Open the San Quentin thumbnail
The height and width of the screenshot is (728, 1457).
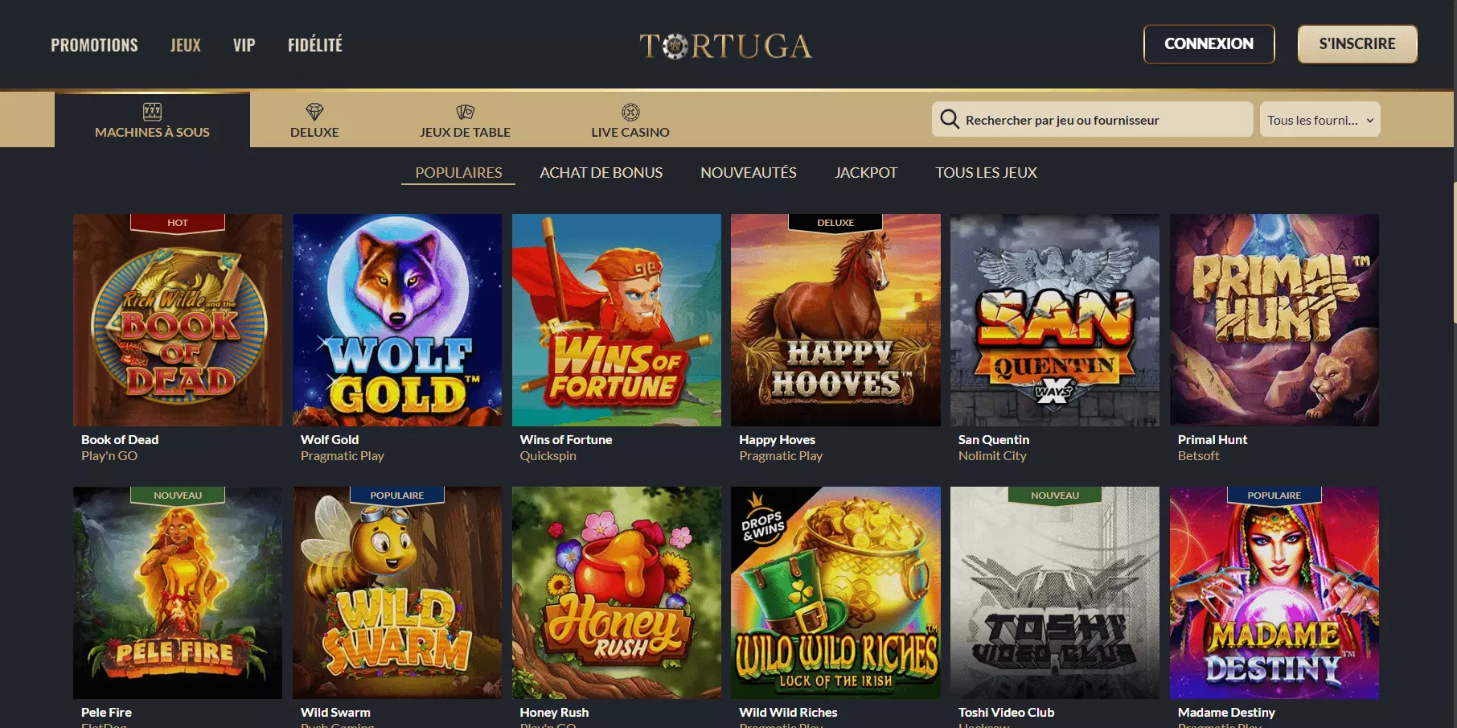(x=1055, y=320)
